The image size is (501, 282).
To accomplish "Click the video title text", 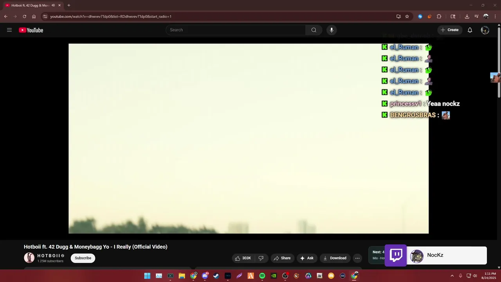I will coord(96,247).
